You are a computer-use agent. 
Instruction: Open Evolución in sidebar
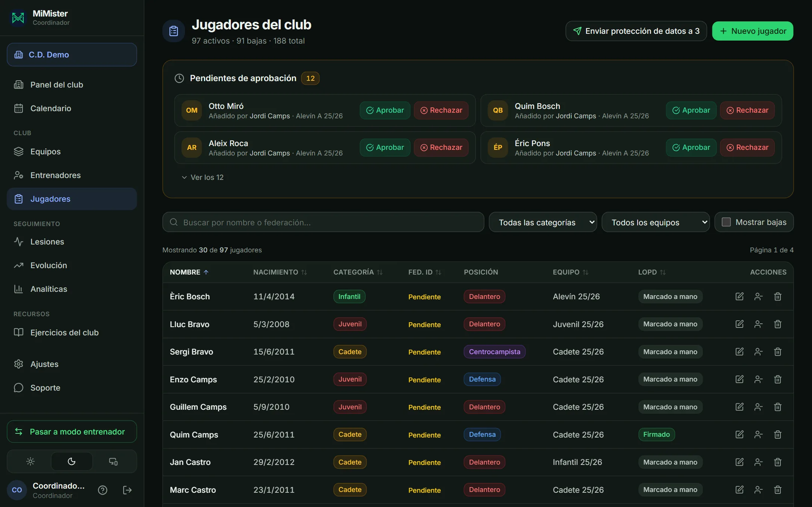(72, 266)
